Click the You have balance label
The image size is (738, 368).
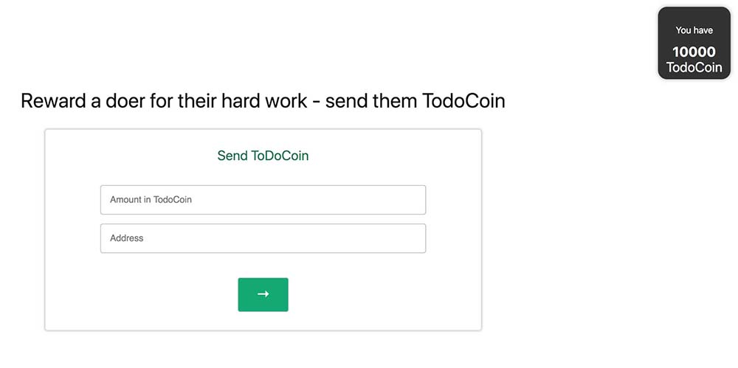coord(694,30)
